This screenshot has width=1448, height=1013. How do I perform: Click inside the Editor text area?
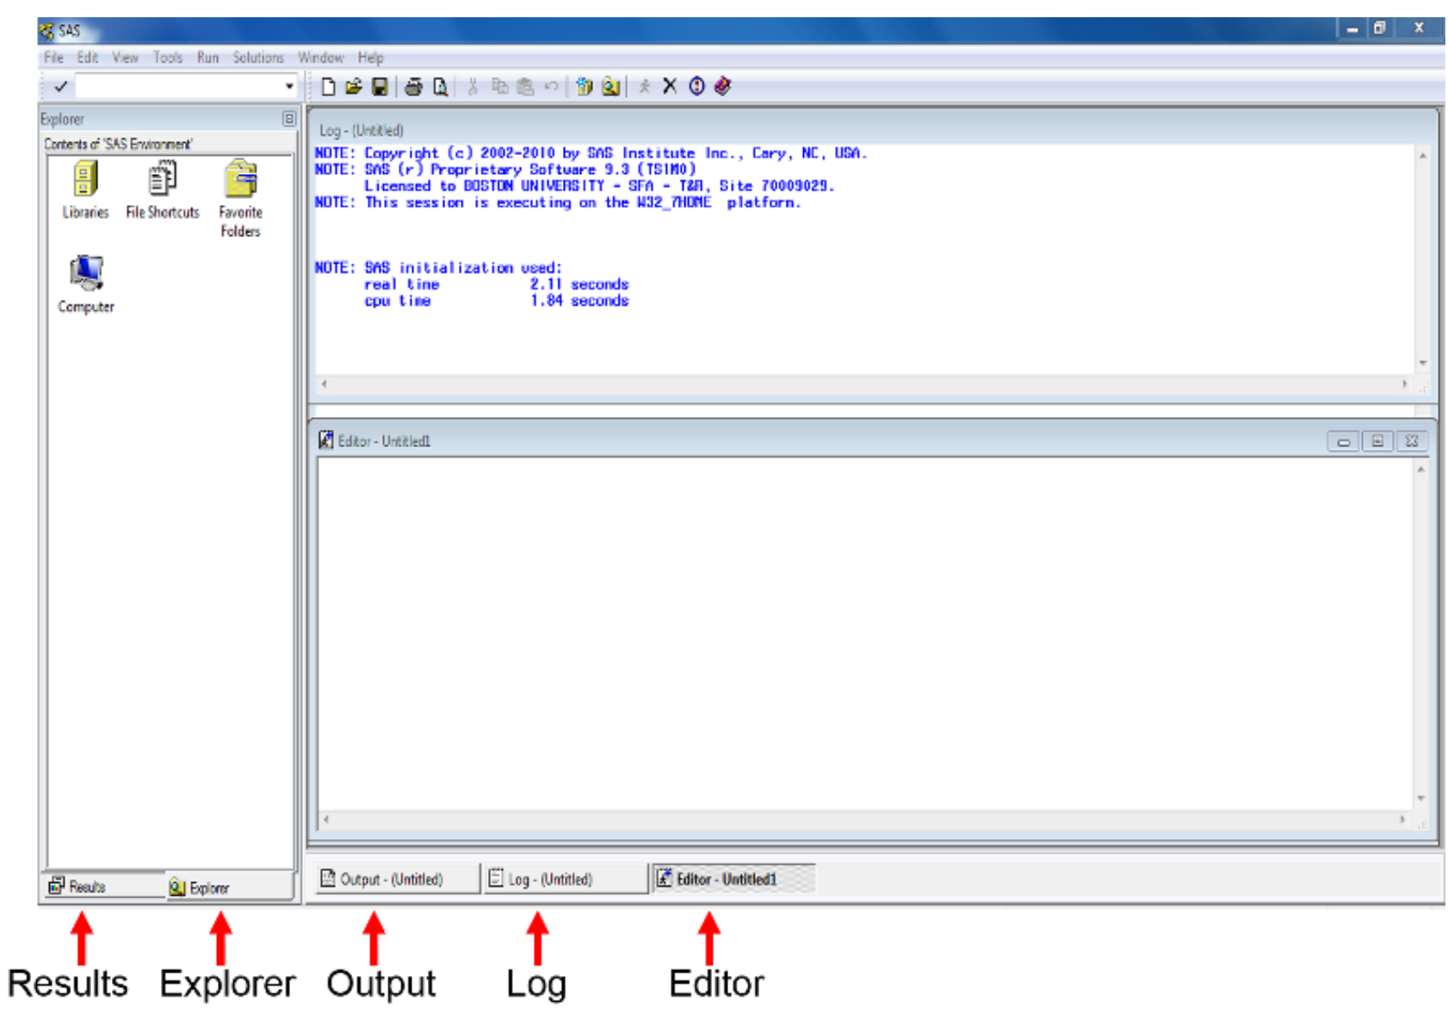tap(861, 629)
